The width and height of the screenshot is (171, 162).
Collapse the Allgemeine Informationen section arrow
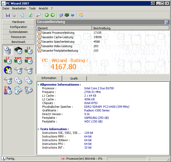[38, 85]
